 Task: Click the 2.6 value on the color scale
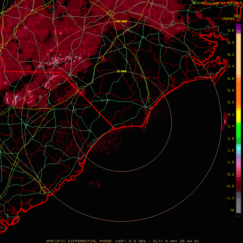231,139
